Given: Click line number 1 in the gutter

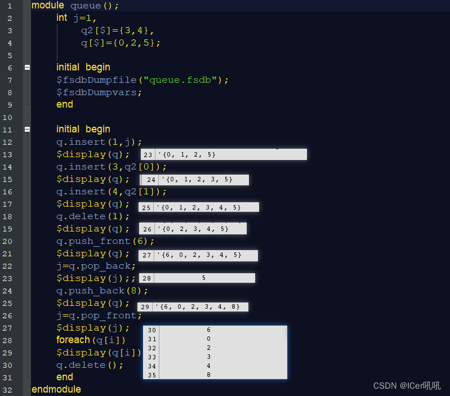Looking at the screenshot, I should click(x=10, y=6).
